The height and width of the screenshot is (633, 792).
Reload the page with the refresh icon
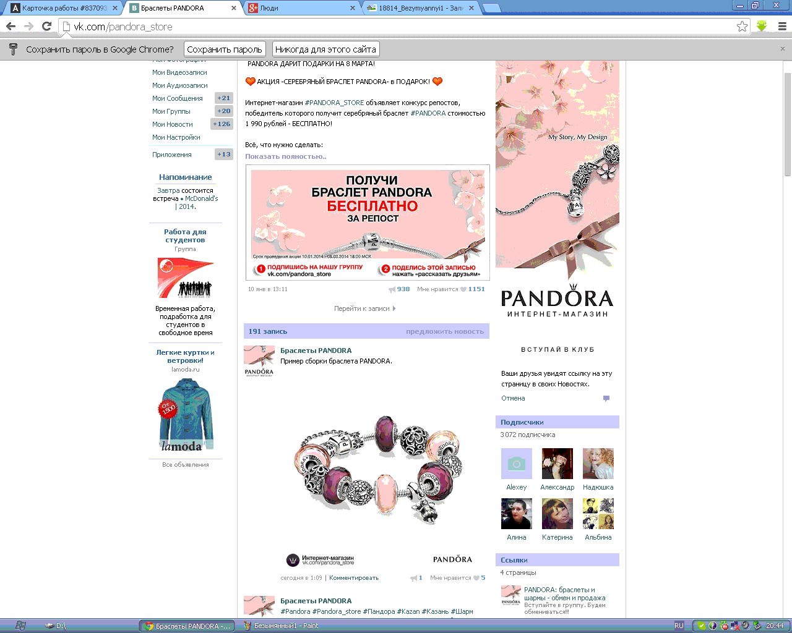coord(46,26)
